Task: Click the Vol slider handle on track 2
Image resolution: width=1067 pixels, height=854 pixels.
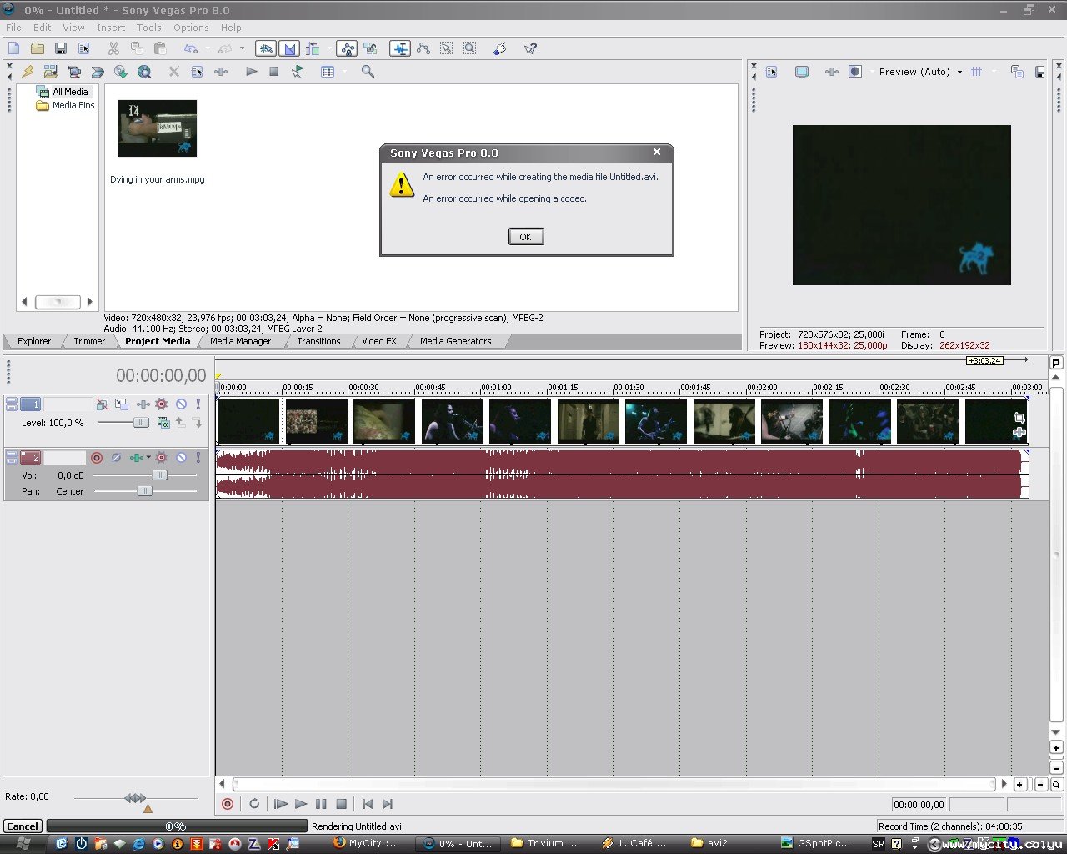Action: 159,475
